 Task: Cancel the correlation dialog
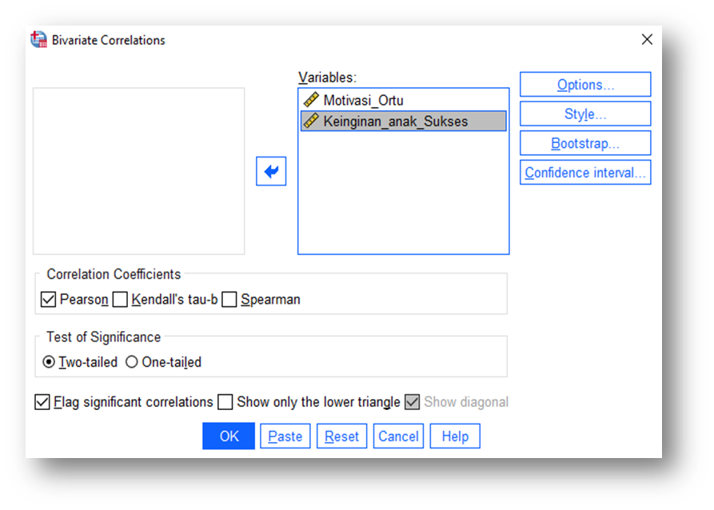pyautogui.click(x=398, y=436)
